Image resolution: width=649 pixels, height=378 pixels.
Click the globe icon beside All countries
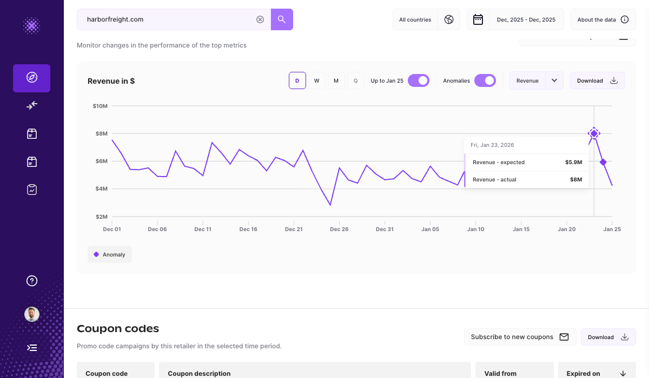tap(449, 19)
